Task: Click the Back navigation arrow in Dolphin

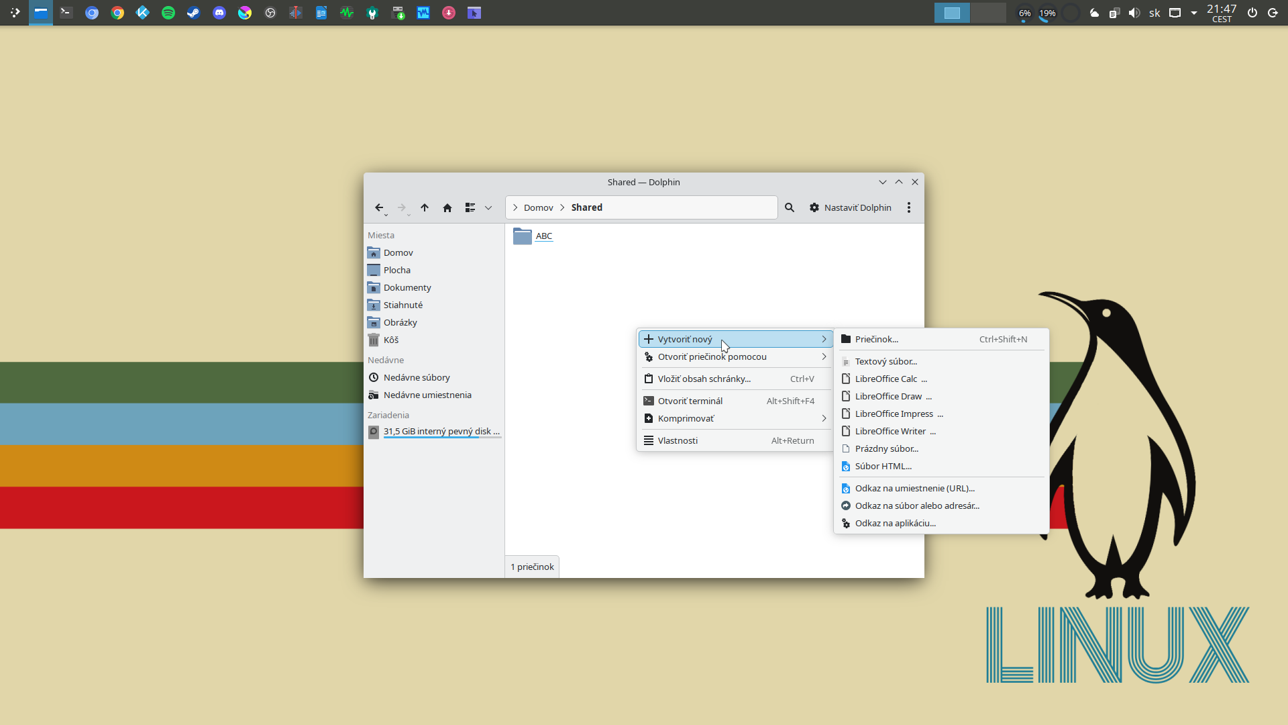Action: coord(379,208)
